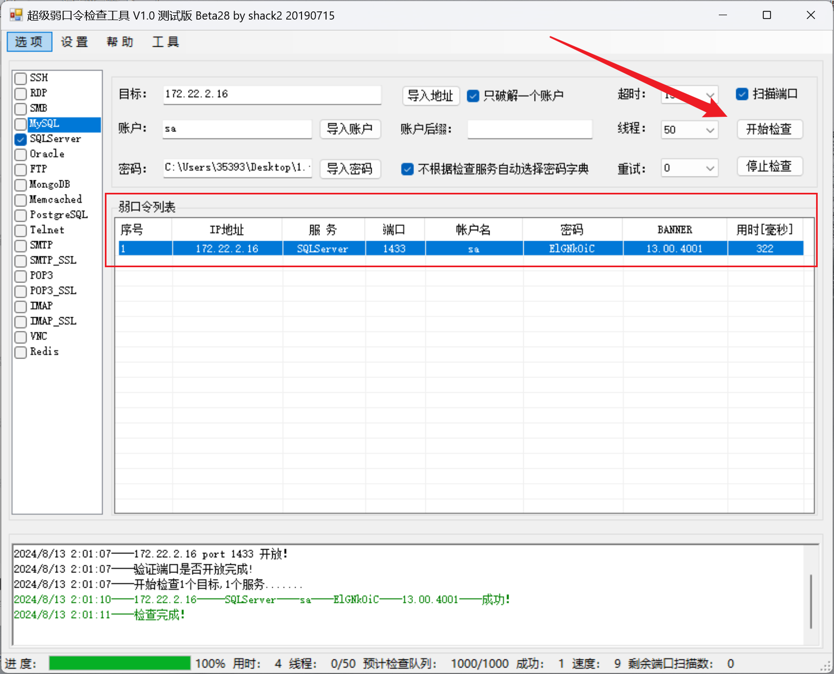Check the VNC checkbox
The height and width of the screenshot is (674, 834).
click(x=21, y=337)
